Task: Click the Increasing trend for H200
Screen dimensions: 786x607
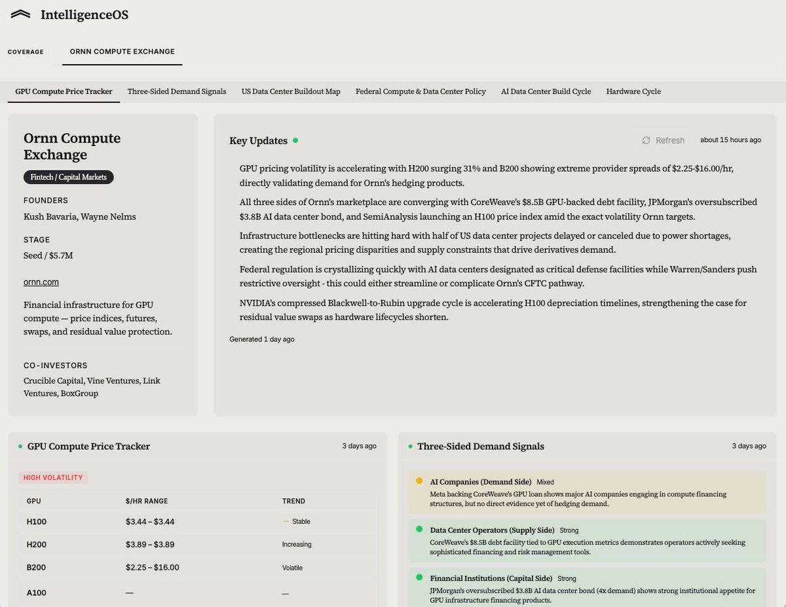Action: [x=297, y=545]
